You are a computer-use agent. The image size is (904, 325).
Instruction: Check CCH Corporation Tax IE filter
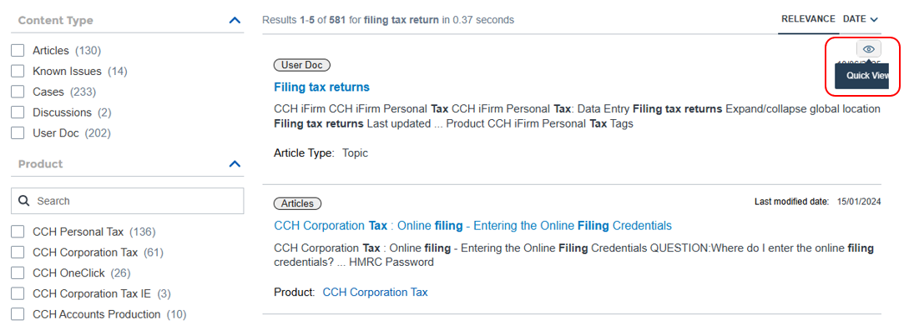point(18,294)
